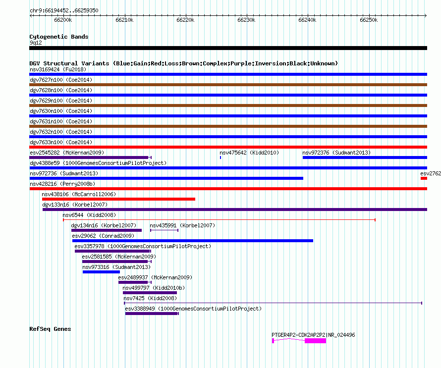Click the PTGER4P2-CDK2AP2P2|NR_024496 gene label

click(313, 335)
